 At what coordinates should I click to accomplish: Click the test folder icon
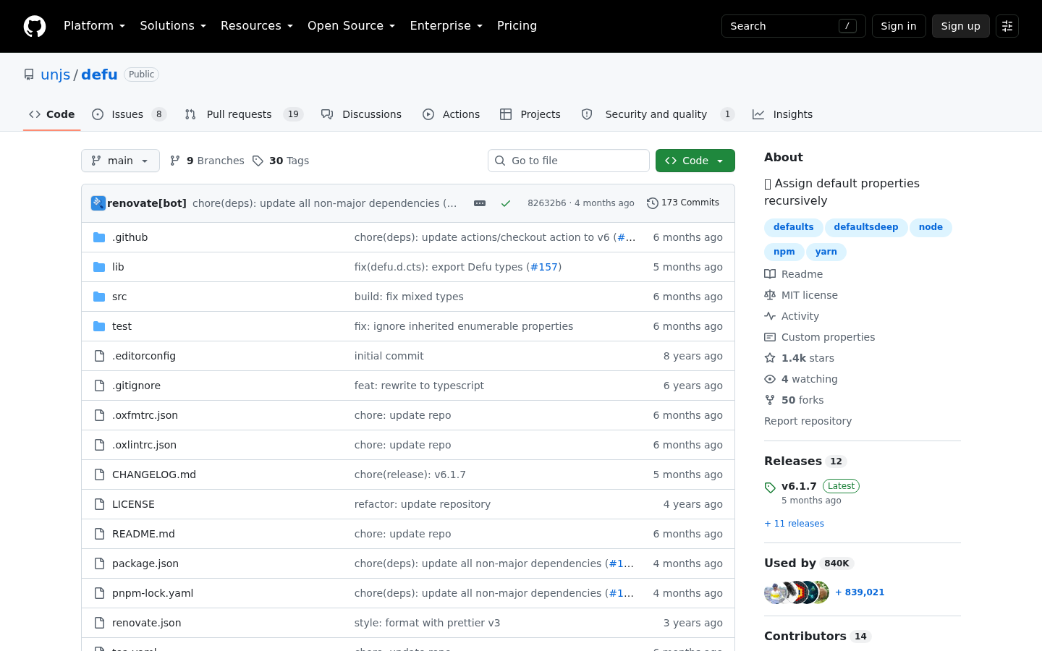(99, 326)
